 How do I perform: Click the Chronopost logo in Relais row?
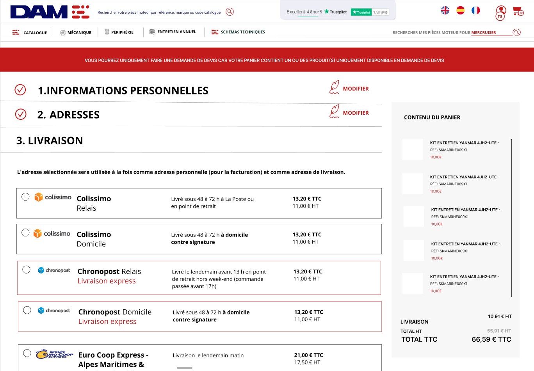point(54,270)
